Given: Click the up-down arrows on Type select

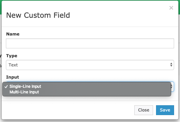Looking at the screenshot, I should [171, 65].
